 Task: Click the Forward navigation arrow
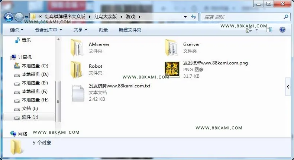coord(19,17)
